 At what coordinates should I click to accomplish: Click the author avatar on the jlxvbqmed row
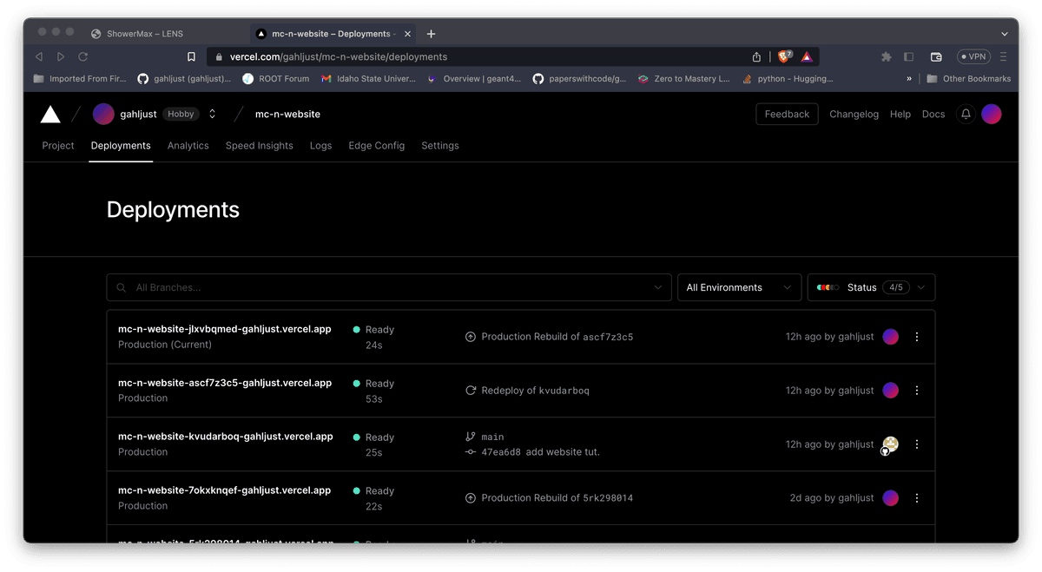coord(891,337)
